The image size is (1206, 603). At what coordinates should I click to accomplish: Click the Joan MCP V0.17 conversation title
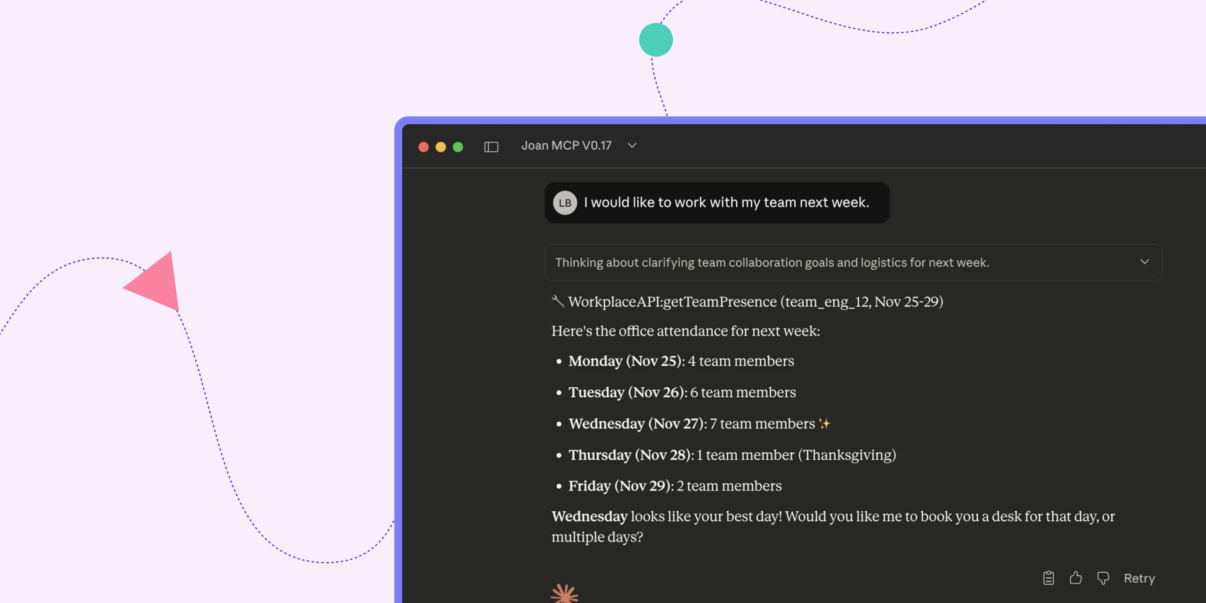pyautogui.click(x=566, y=146)
